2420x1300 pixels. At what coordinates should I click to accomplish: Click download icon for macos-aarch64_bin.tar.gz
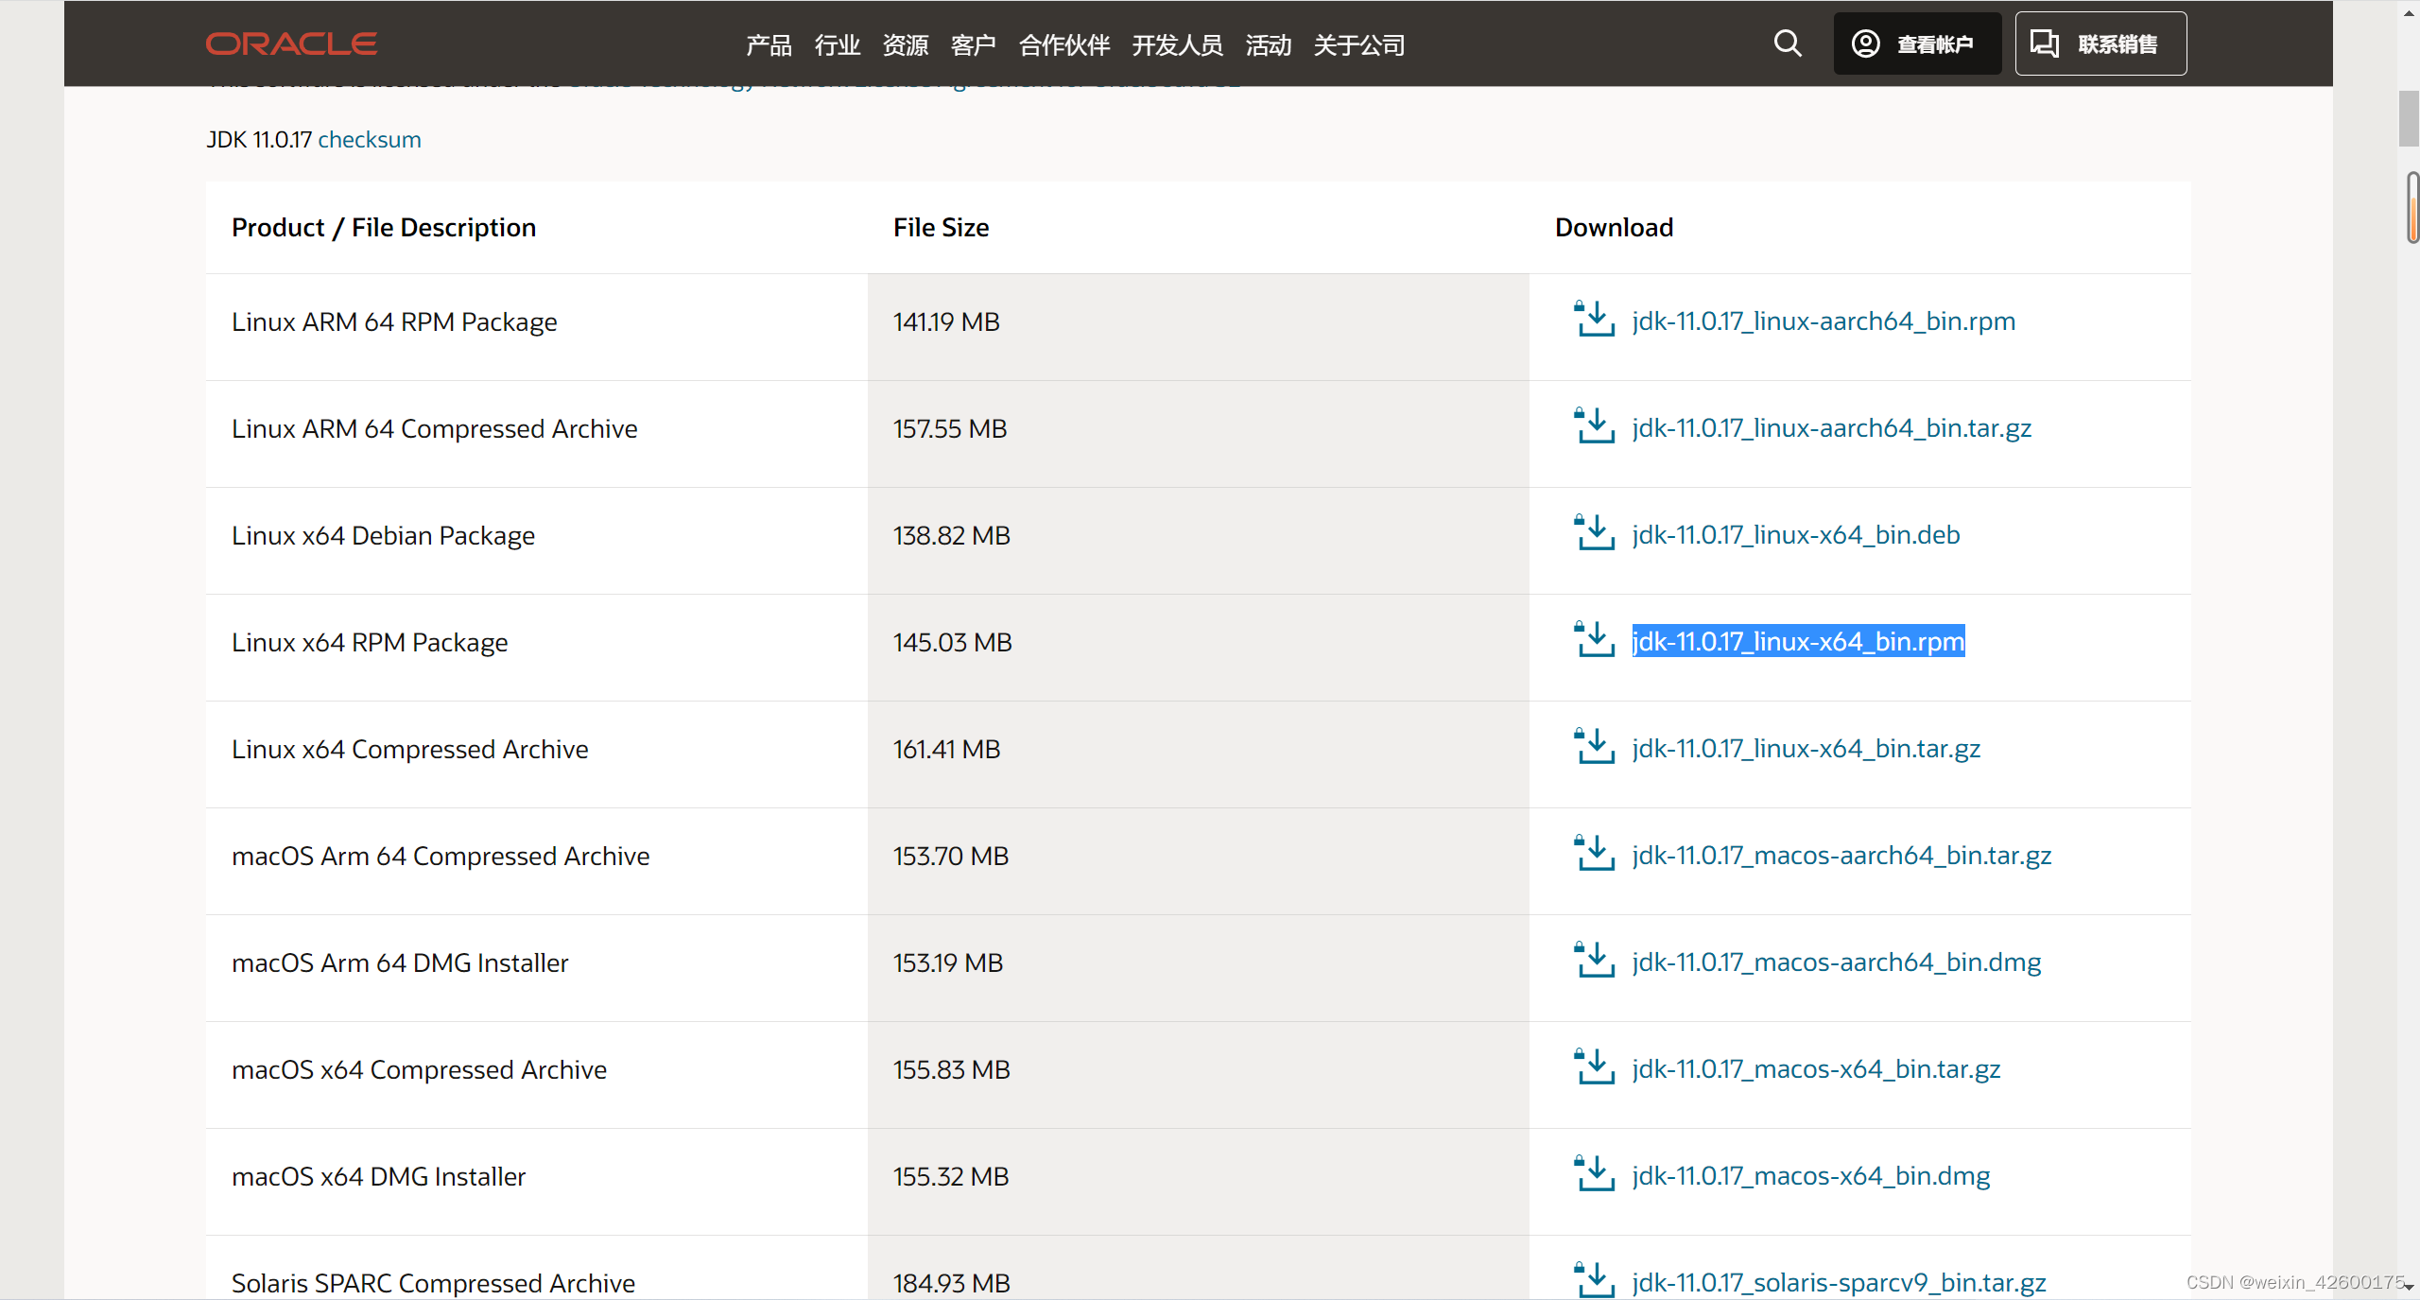[1594, 854]
